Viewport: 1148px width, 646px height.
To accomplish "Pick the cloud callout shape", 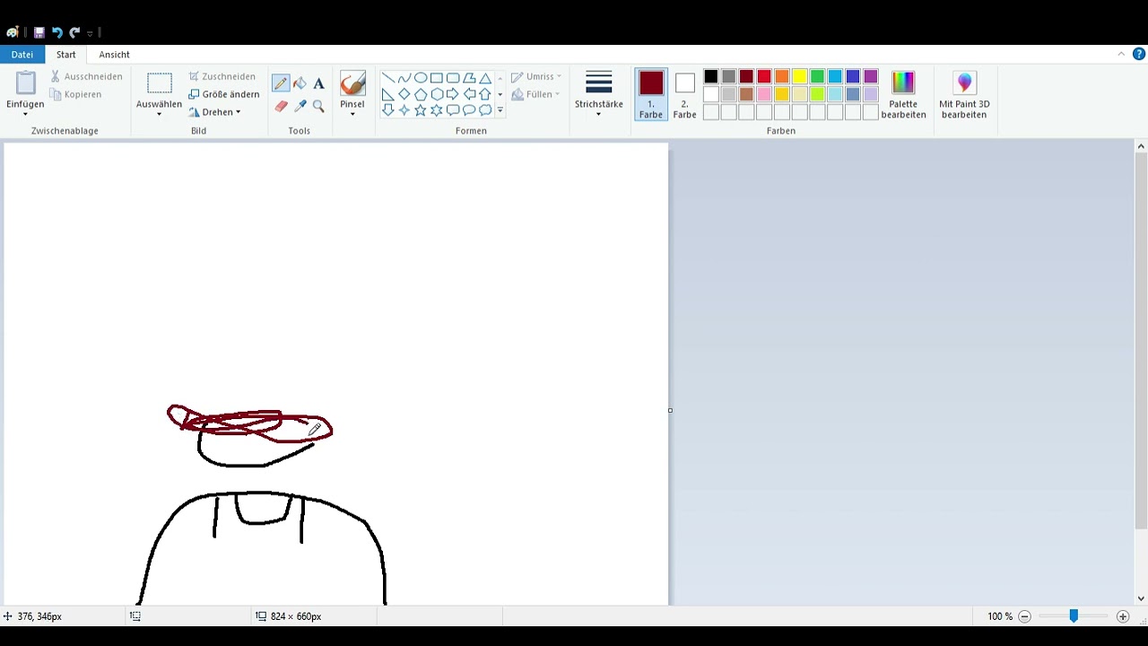I will [484, 110].
